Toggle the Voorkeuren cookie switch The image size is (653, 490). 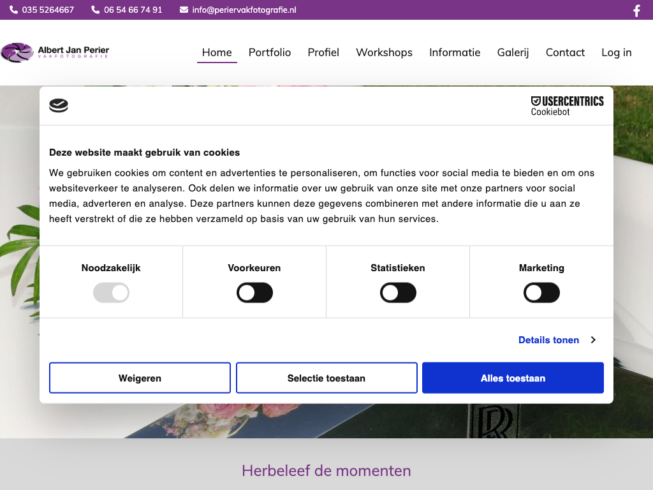pos(254,293)
